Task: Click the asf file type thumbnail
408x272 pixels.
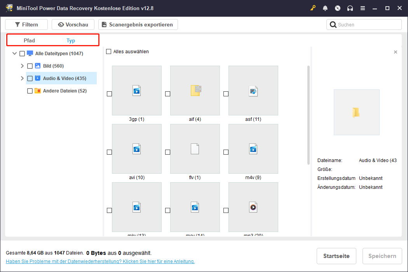Action: [x=253, y=91]
